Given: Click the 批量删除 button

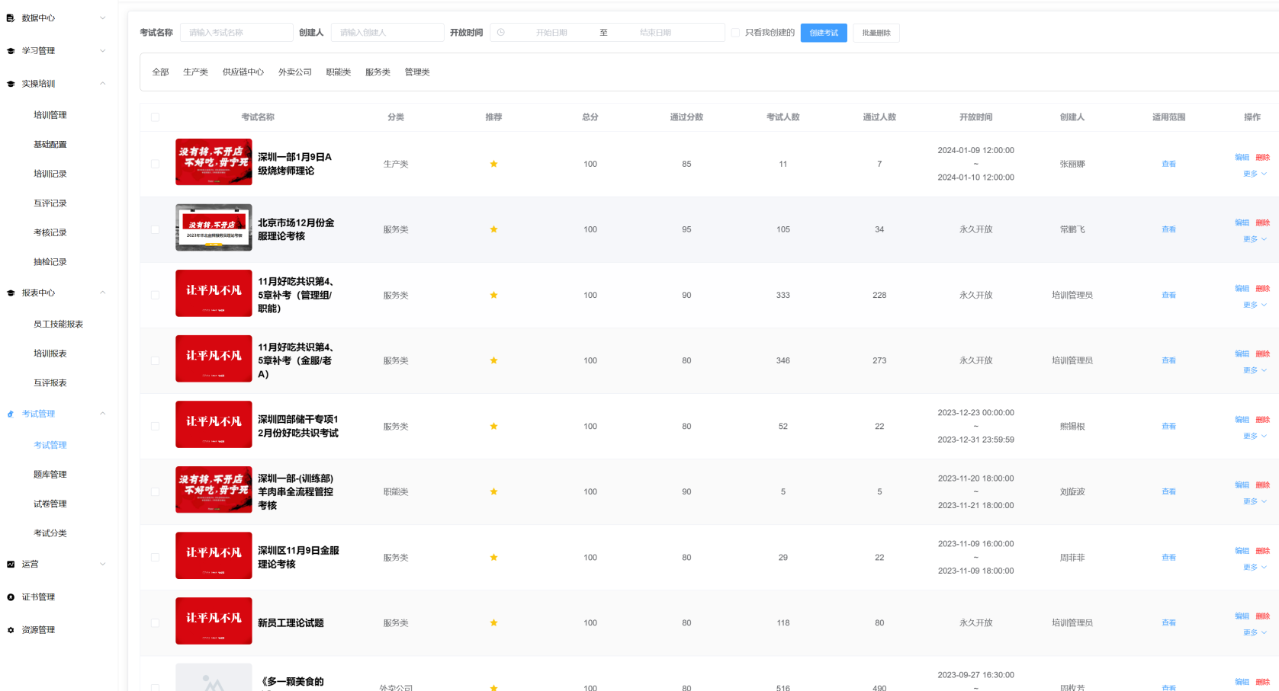Looking at the screenshot, I should tap(876, 33).
